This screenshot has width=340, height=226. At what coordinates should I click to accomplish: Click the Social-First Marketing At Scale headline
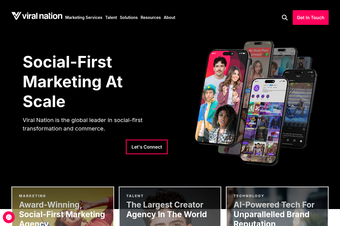[73, 81]
